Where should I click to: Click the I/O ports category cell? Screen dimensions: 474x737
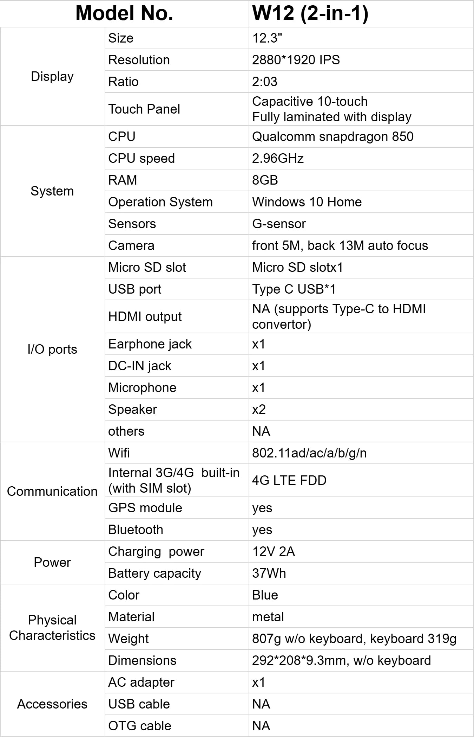click(x=52, y=349)
